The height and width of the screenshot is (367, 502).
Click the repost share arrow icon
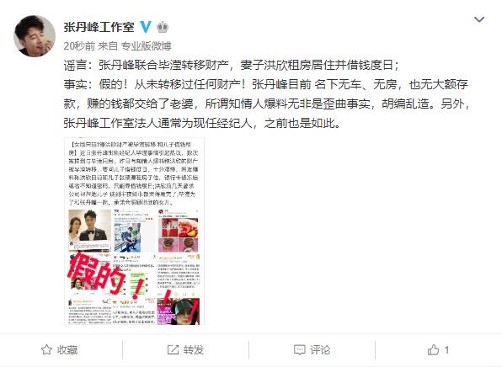click(173, 349)
